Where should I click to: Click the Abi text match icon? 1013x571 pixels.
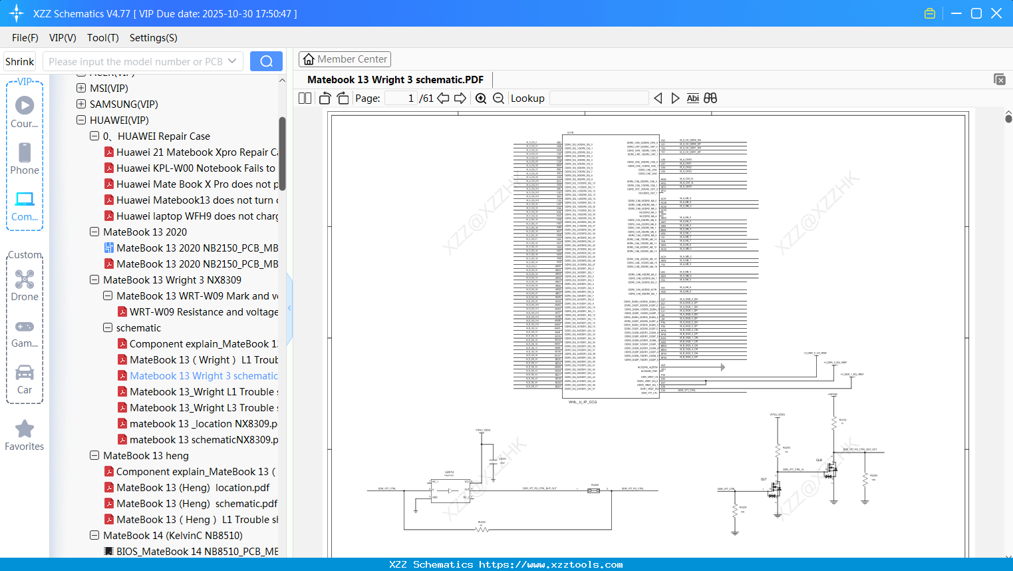tap(693, 98)
